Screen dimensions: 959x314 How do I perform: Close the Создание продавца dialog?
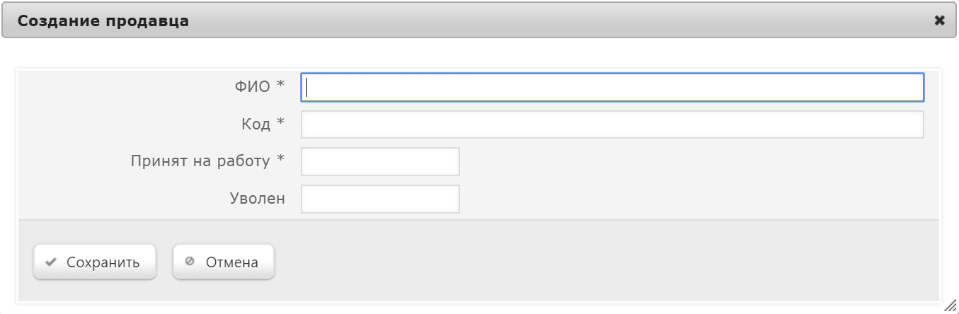[x=939, y=21]
